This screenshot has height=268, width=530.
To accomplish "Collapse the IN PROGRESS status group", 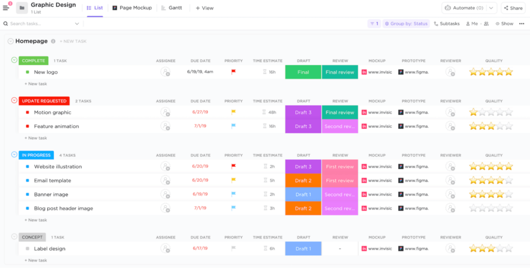I will point(13,155).
